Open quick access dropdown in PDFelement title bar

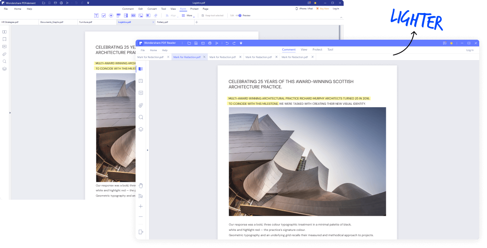[x=88, y=3]
